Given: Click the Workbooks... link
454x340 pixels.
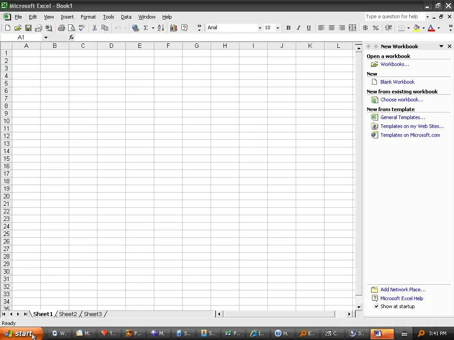Looking at the screenshot, I should tap(395, 64).
